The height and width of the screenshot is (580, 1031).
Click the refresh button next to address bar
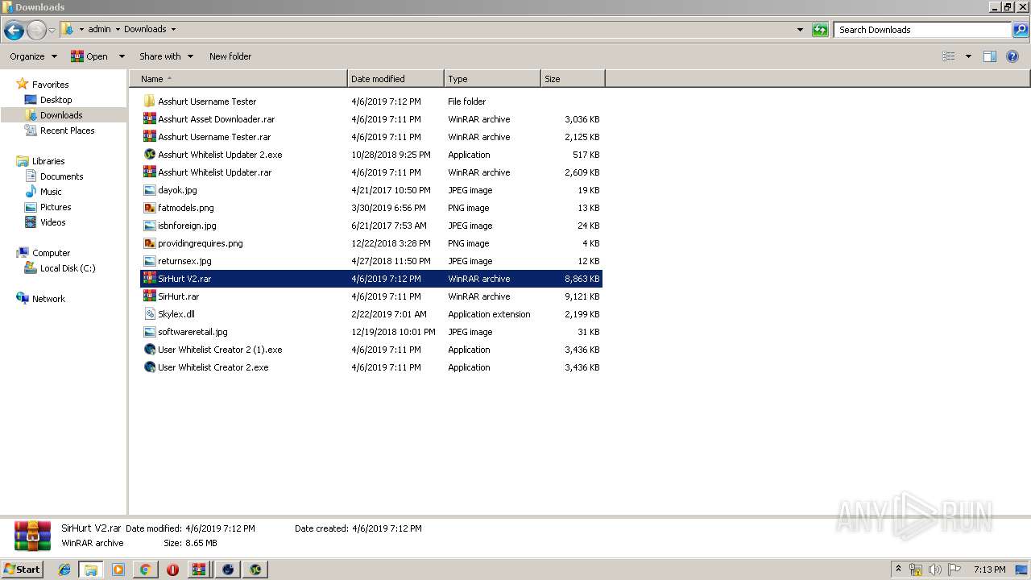[x=820, y=30]
